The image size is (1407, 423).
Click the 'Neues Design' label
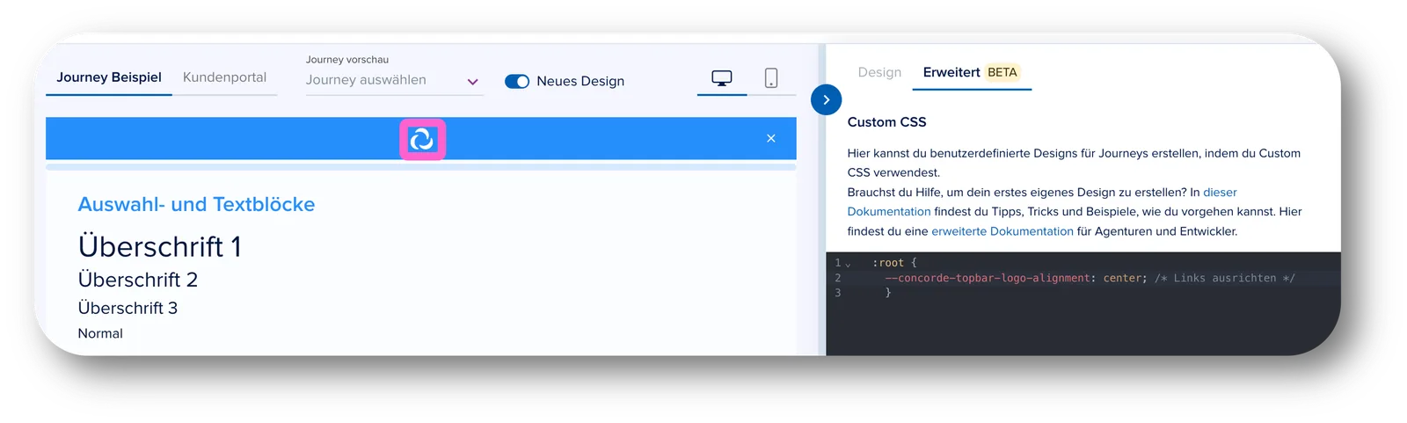(x=580, y=81)
